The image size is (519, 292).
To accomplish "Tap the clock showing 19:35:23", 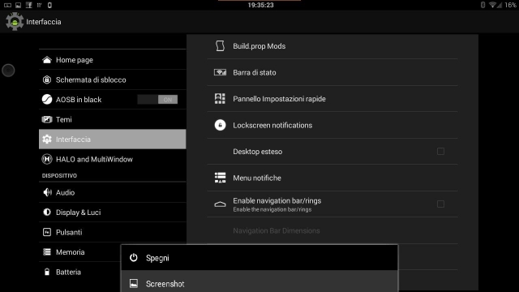I will click(x=261, y=5).
